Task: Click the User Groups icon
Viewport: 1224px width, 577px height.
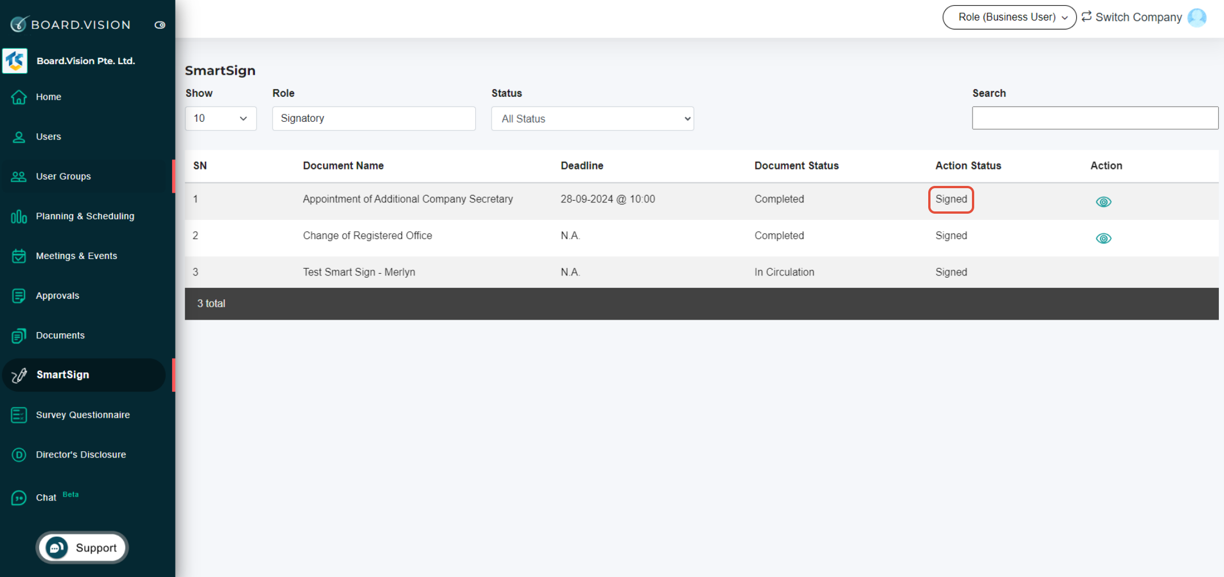Action: click(19, 176)
